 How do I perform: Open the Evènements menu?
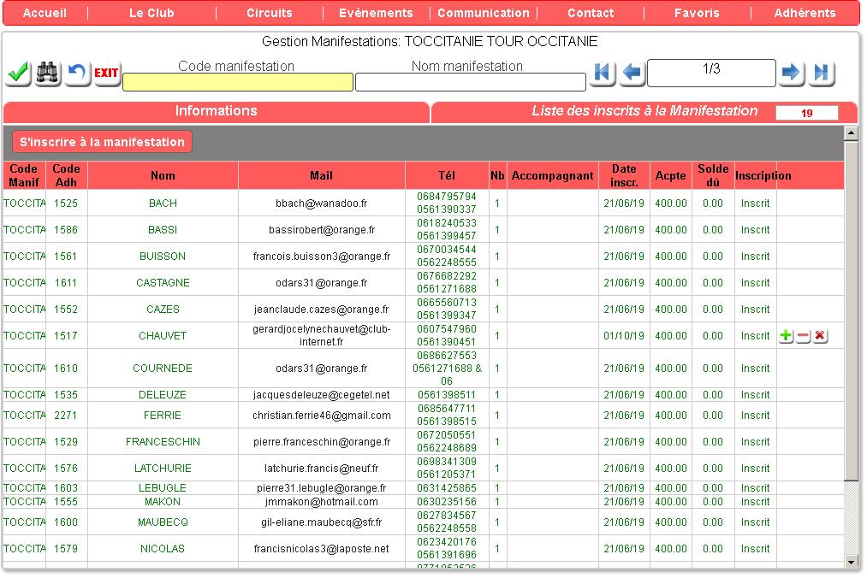click(376, 13)
